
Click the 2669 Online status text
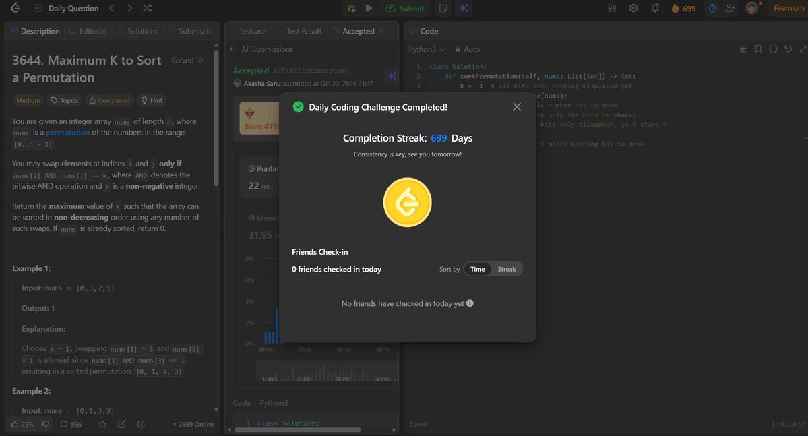point(193,424)
